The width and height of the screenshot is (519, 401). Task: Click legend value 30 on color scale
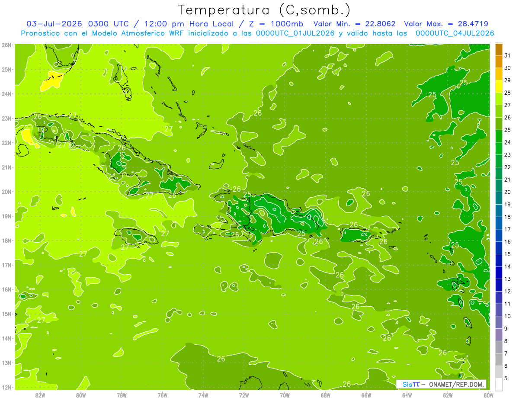tap(508, 68)
